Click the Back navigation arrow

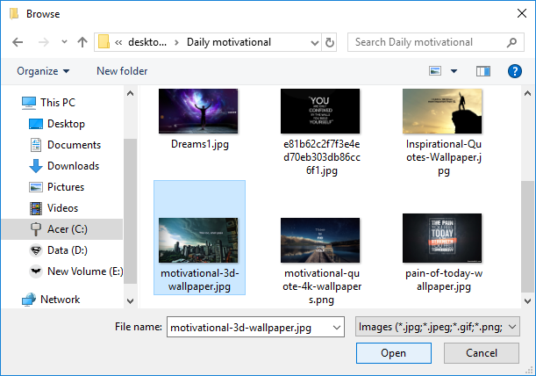point(18,42)
